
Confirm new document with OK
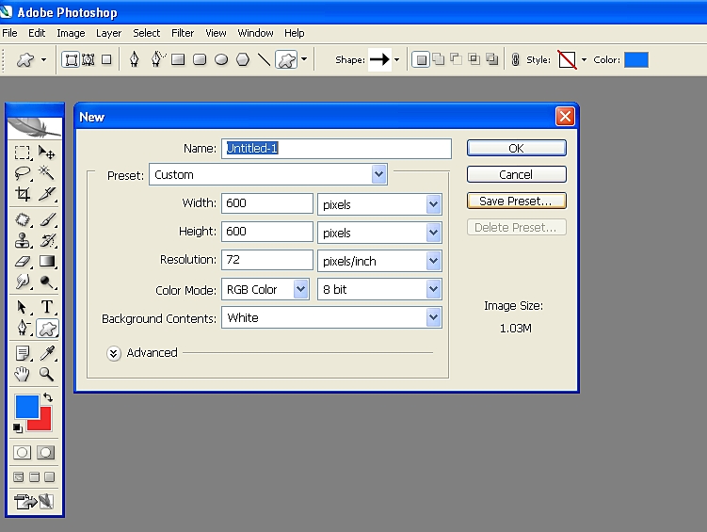tap(516, 148)
